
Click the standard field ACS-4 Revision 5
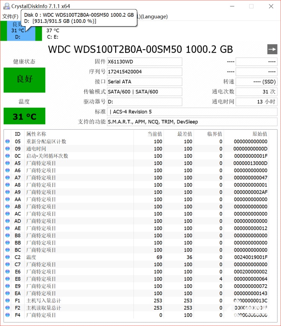pos(192,112)
